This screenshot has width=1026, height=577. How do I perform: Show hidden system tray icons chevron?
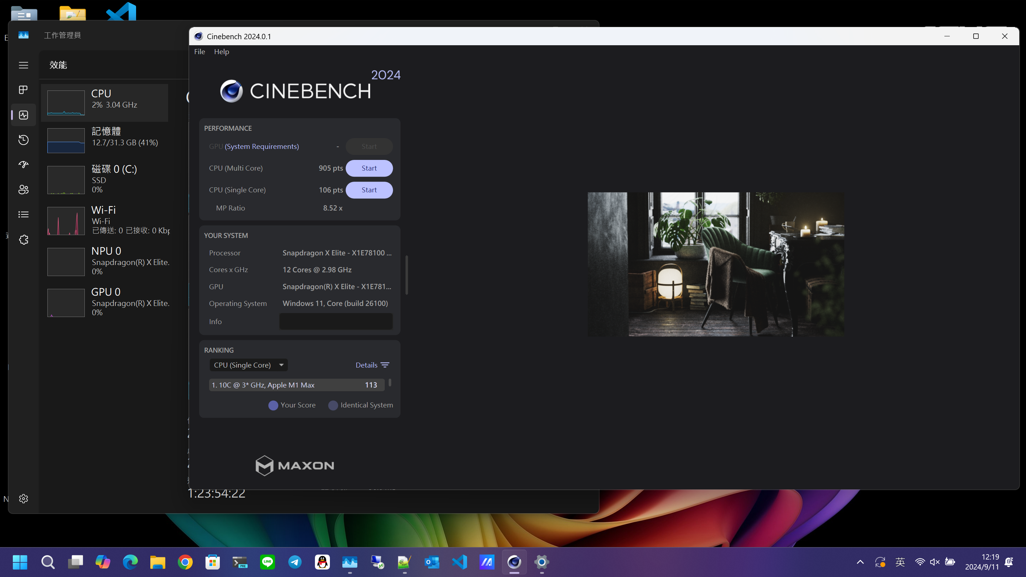pyautogui.click(x=860, y=562)
